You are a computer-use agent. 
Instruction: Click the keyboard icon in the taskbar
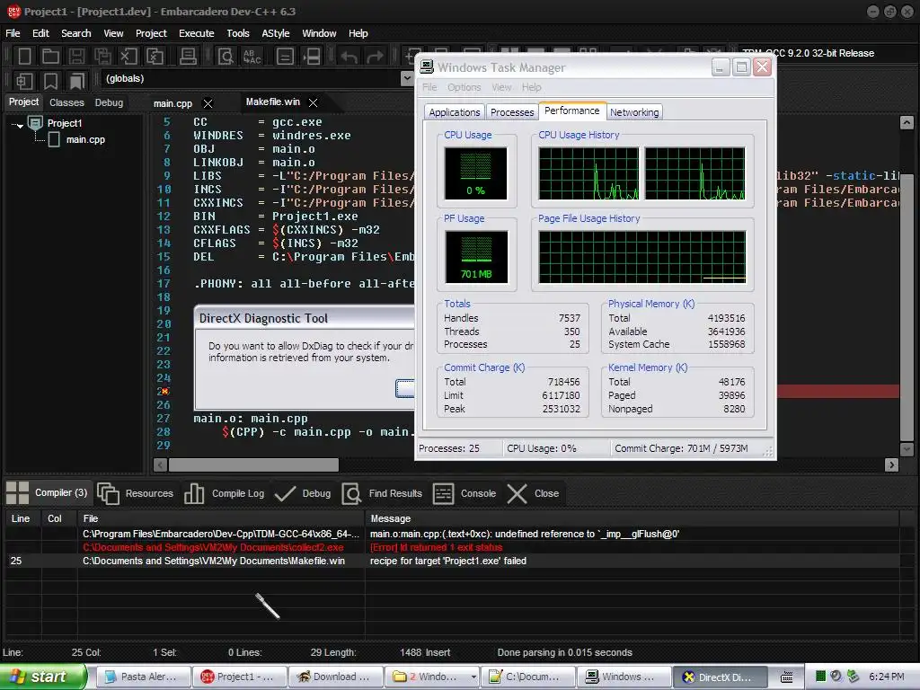[786, 677]
